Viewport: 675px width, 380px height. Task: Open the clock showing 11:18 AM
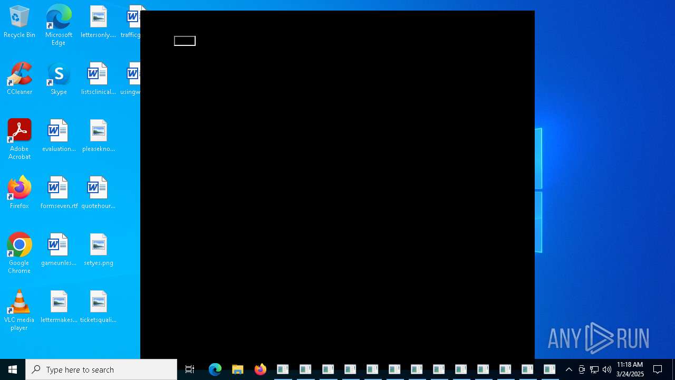click(x=630, y=369)
